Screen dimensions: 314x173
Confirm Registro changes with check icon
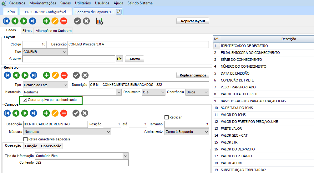tap(76, 75)
